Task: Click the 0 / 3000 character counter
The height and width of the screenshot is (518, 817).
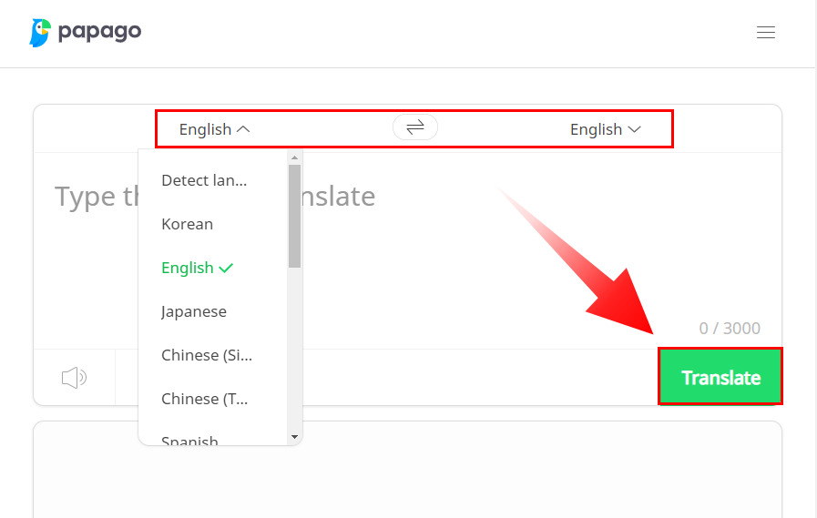Action: pos(730,328)
